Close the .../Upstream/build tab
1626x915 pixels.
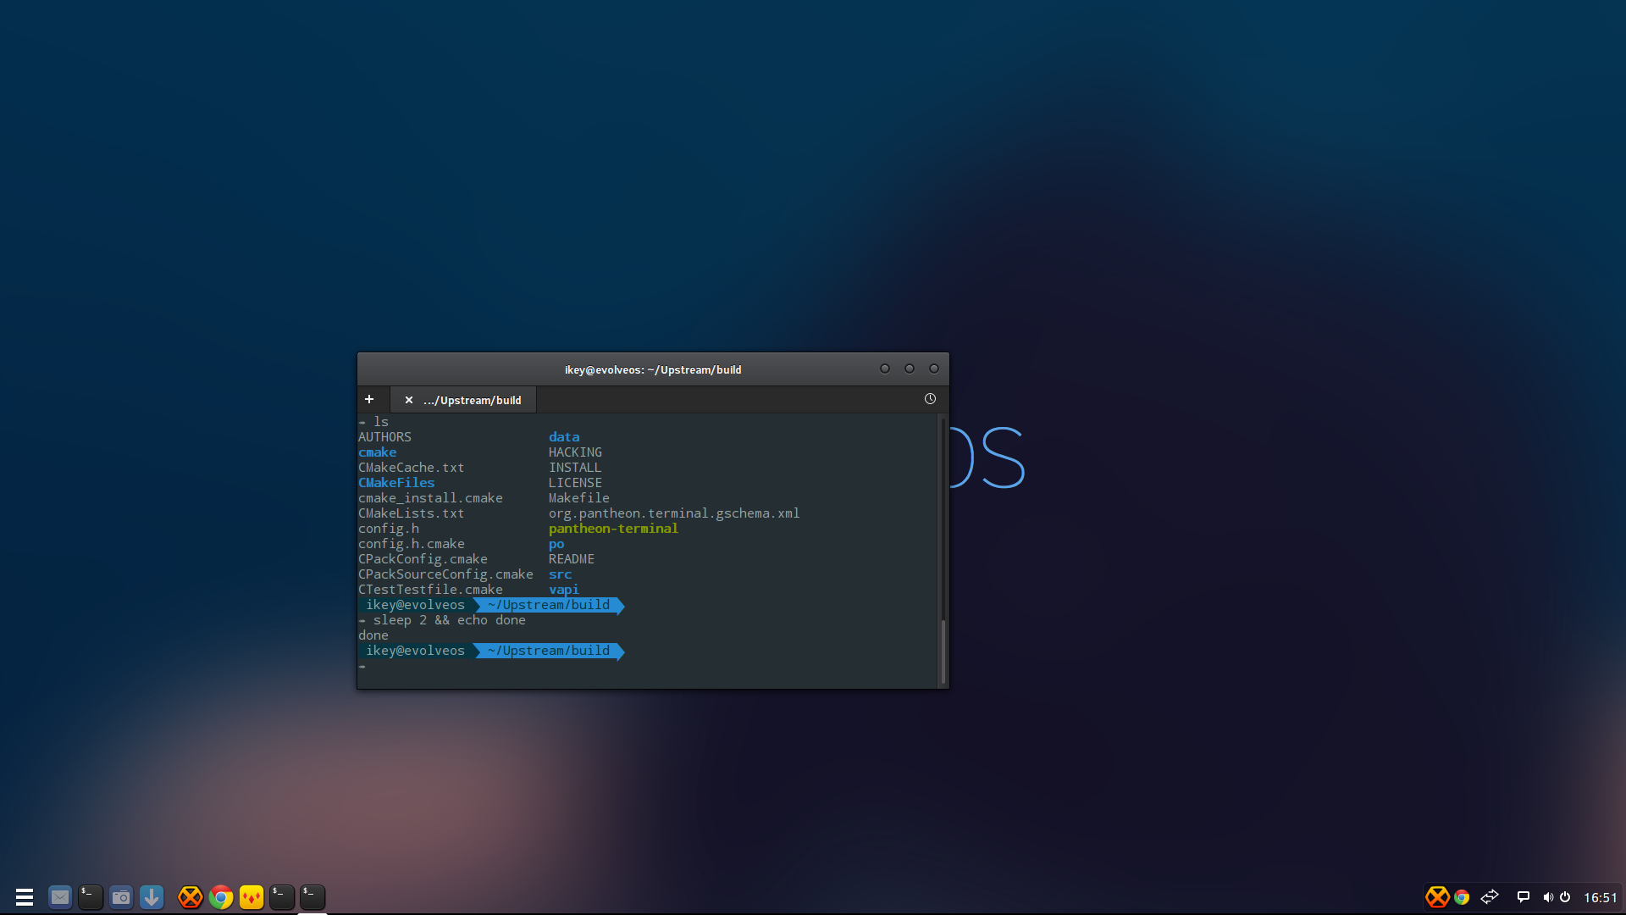tap(409, 400)
